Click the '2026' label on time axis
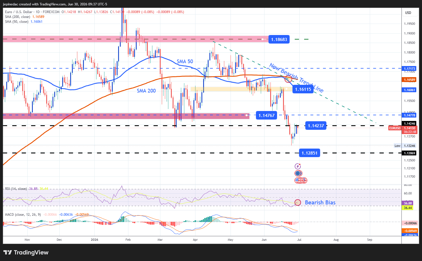422x261 pixels. 94,240
